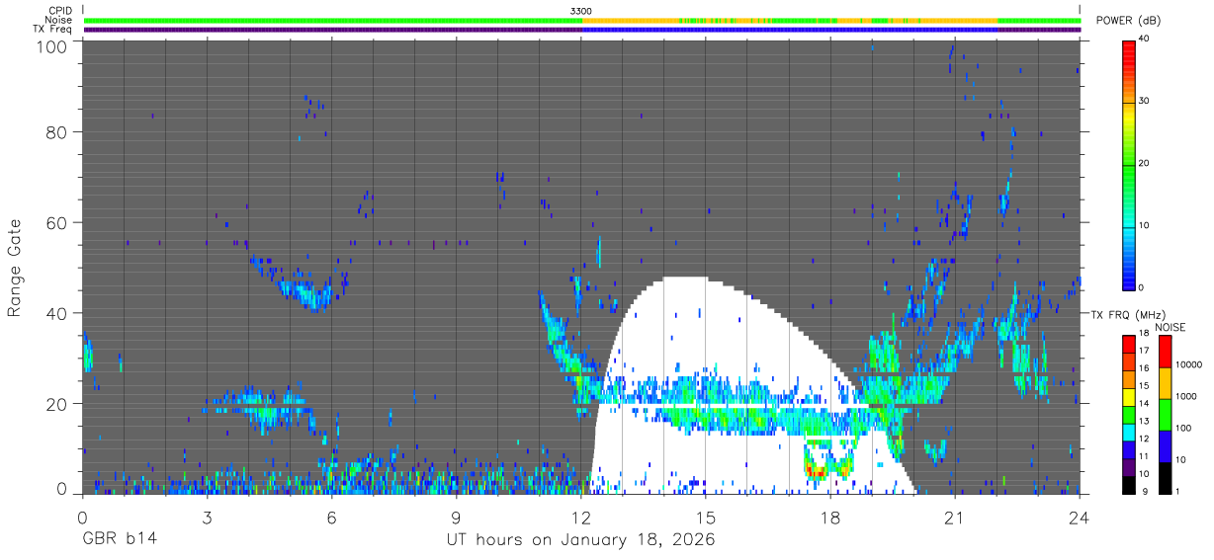Click the y-axis tick label '100'

point(53,46)
